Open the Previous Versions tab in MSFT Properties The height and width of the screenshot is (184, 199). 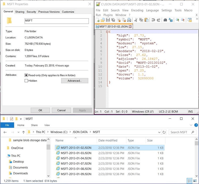tap(49, 12)
